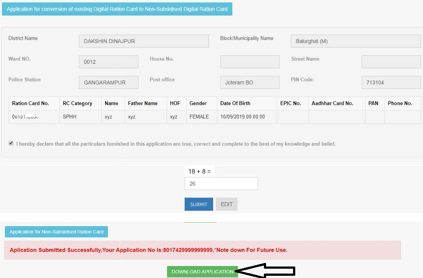Click the Date Of Birth column header
423x278 pixels.
tap(235, 103)
